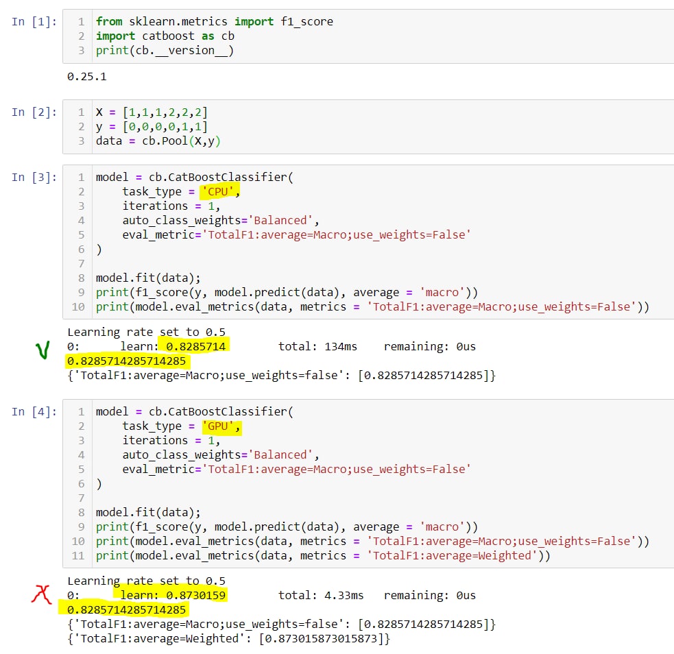Click model.fit(data); in cell 3

[148, 278]
